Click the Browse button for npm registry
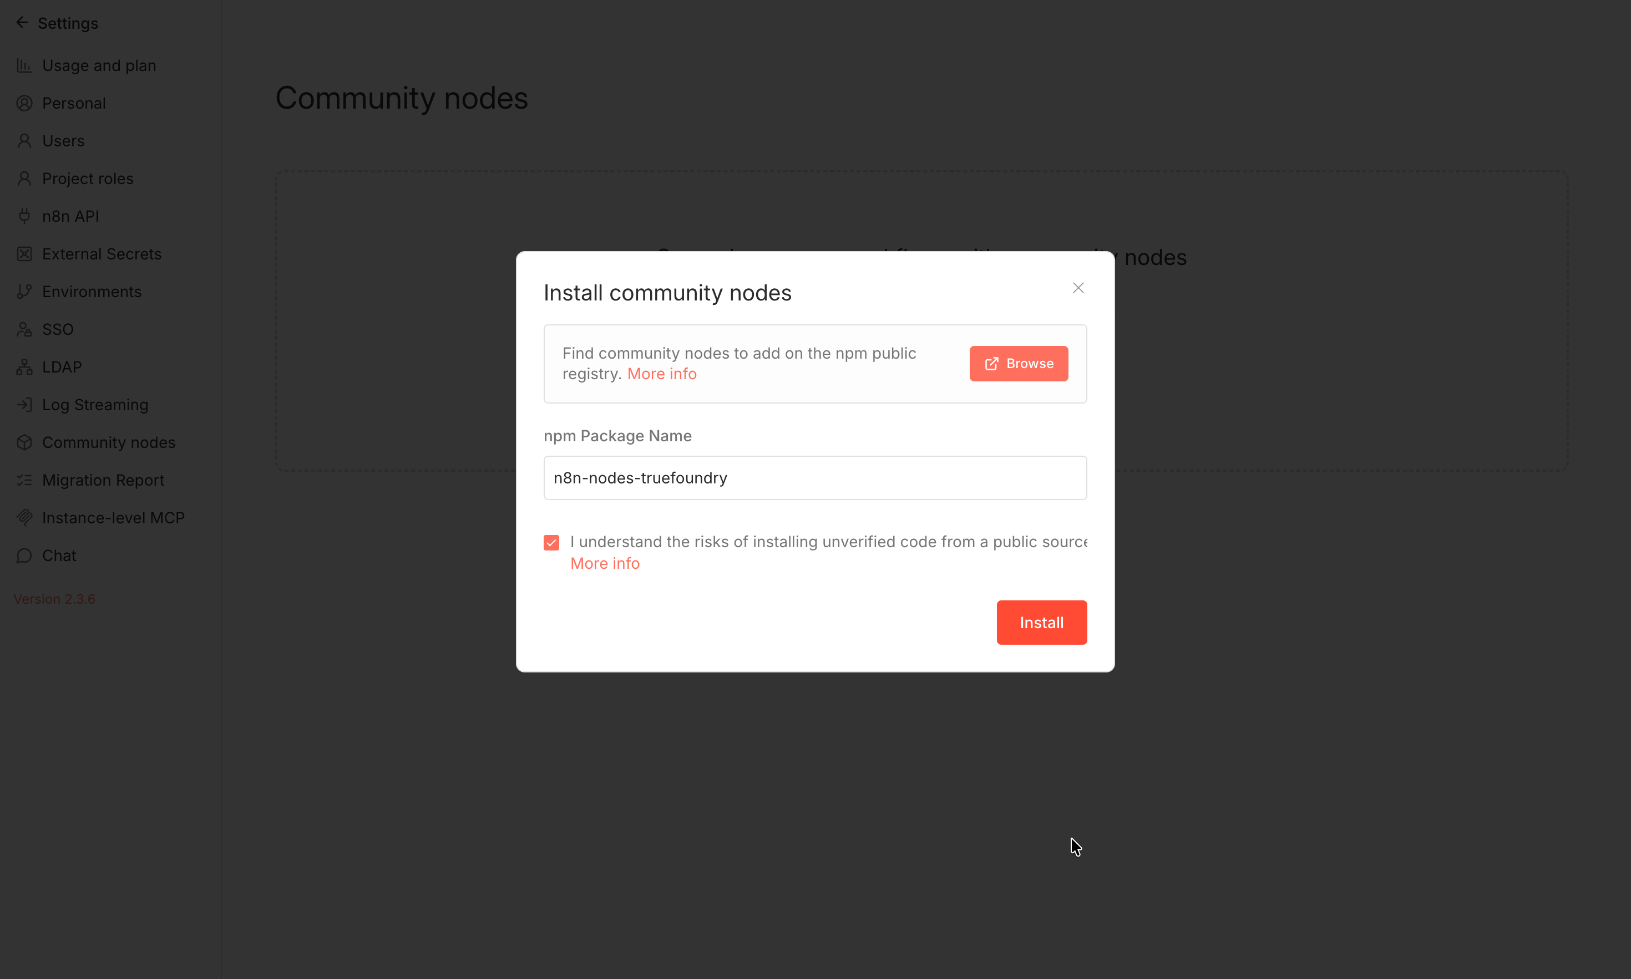This screenshot has height=979, width=1631. click(x=1018, y=363)
